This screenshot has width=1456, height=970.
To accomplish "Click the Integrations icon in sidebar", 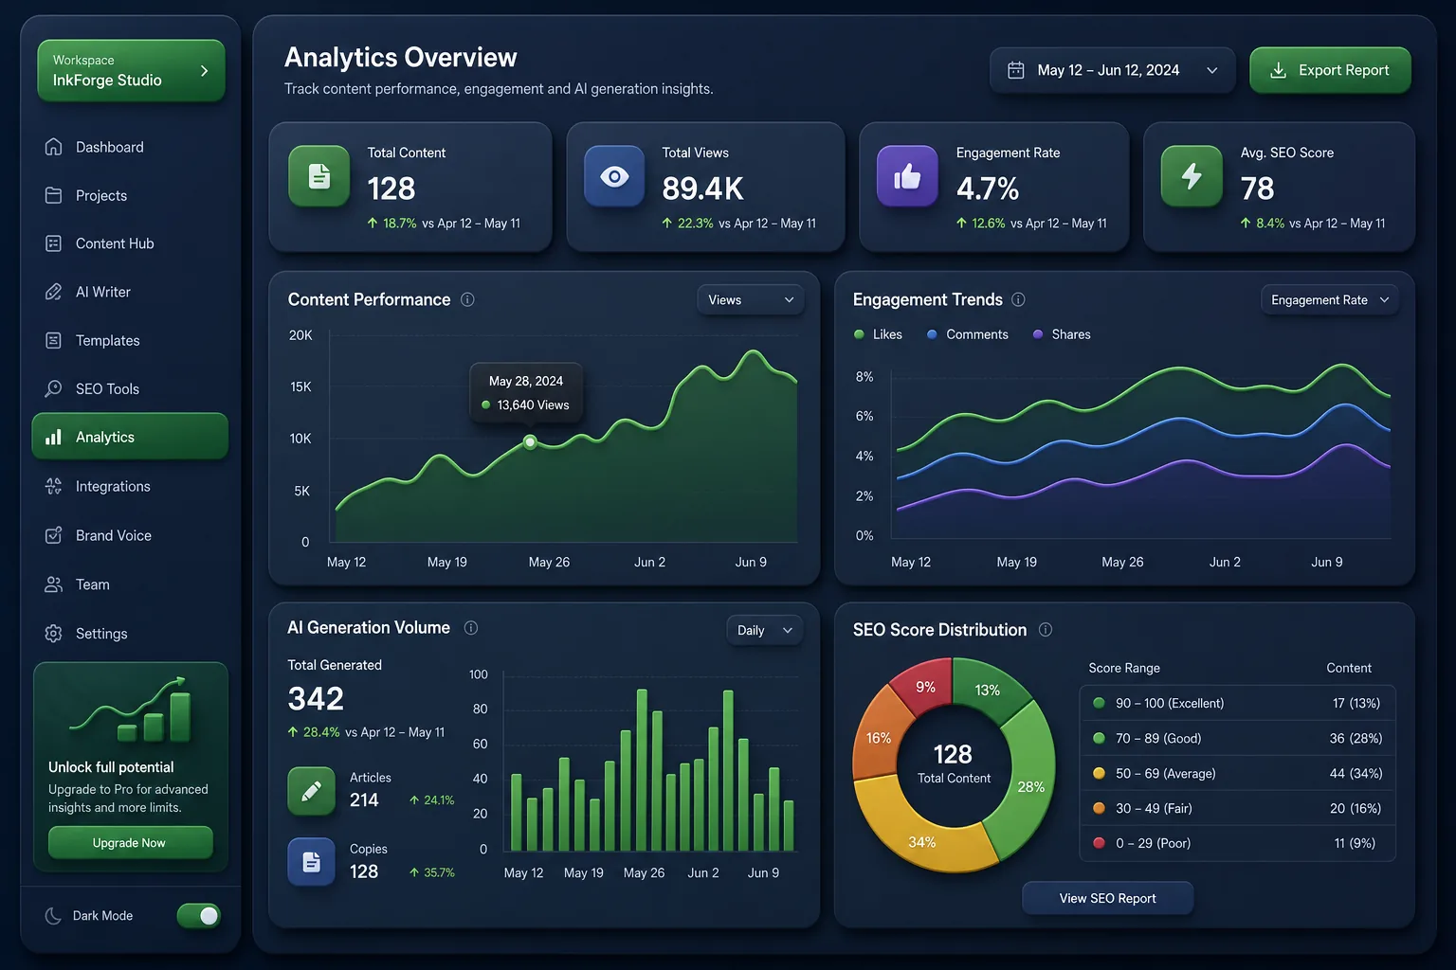I will coord(53,486).
